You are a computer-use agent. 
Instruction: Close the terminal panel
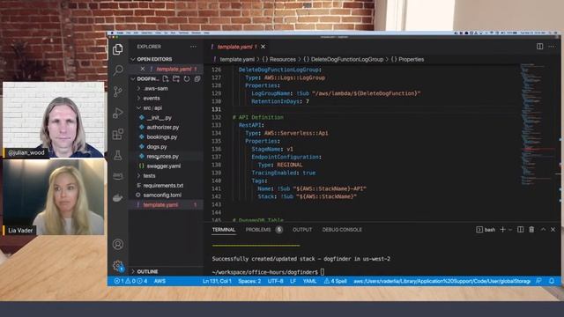tap(553, 229)
